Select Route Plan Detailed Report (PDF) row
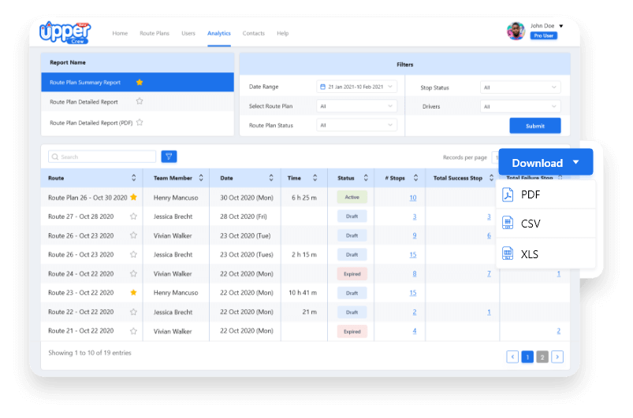The image size is (633, 418). (x=138, y=123)
